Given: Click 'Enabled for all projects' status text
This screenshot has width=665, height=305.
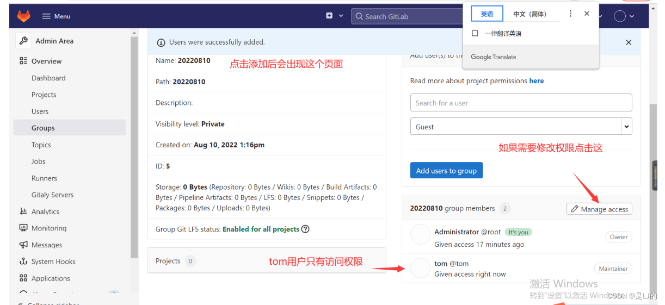Looking at the screenshot, I should (261, 229).
